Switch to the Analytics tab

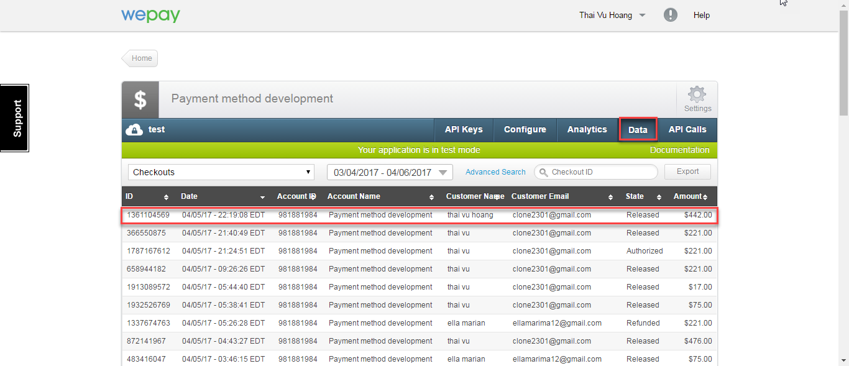[x=587, y=130]
